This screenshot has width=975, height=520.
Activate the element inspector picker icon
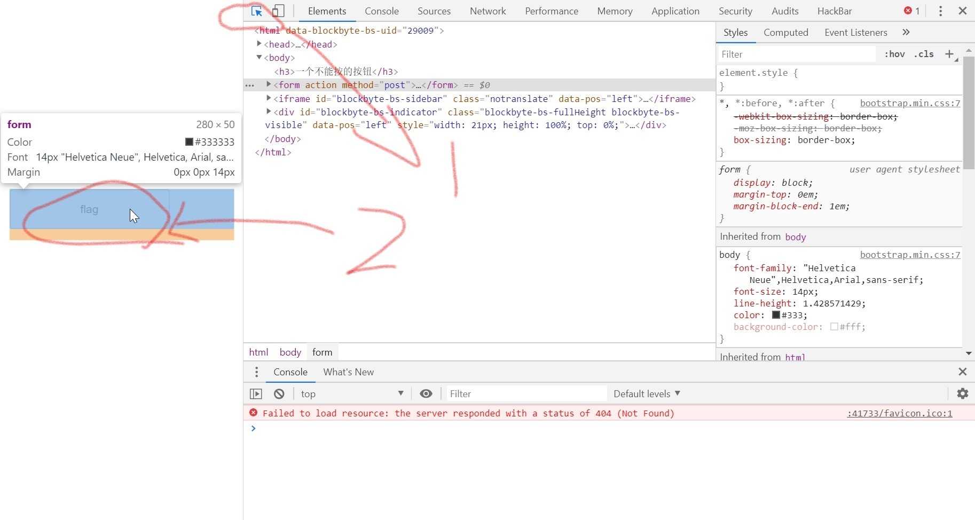point(257,11)
